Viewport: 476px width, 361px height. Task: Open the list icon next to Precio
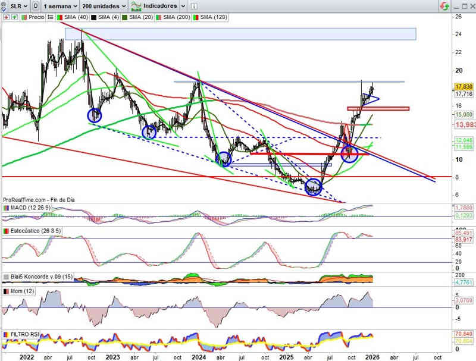[x=50, y=17]
